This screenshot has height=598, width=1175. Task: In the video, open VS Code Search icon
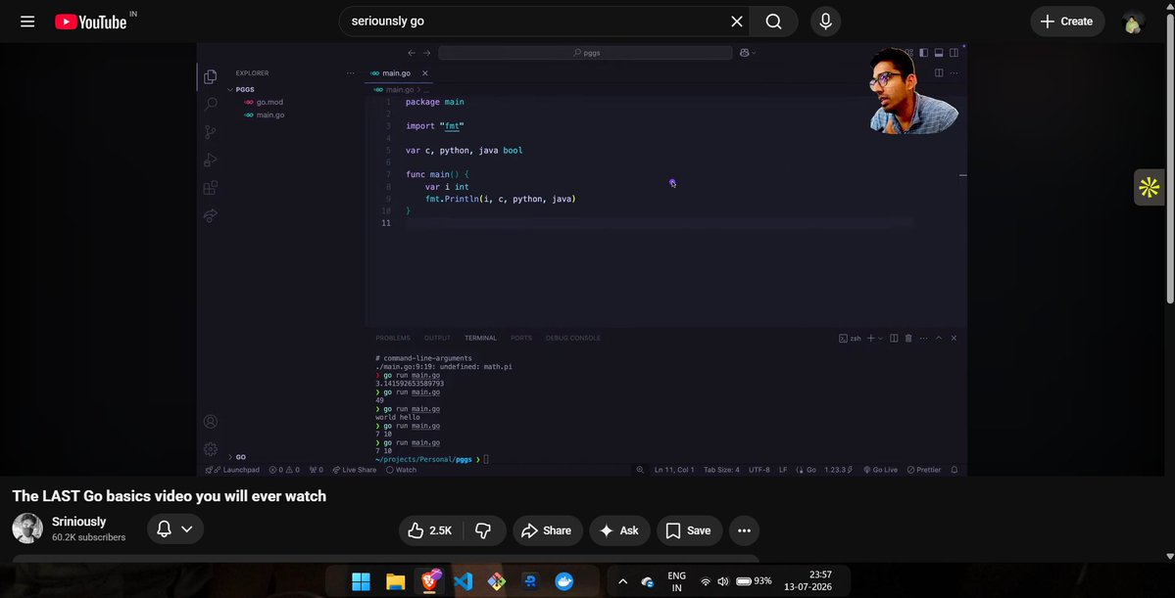[x=211, y=104]
